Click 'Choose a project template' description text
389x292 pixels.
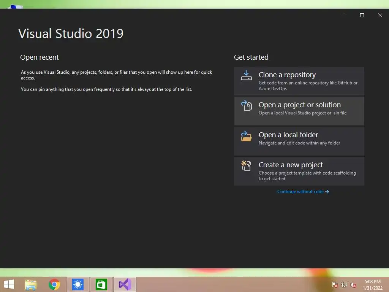tap(307, 176)
